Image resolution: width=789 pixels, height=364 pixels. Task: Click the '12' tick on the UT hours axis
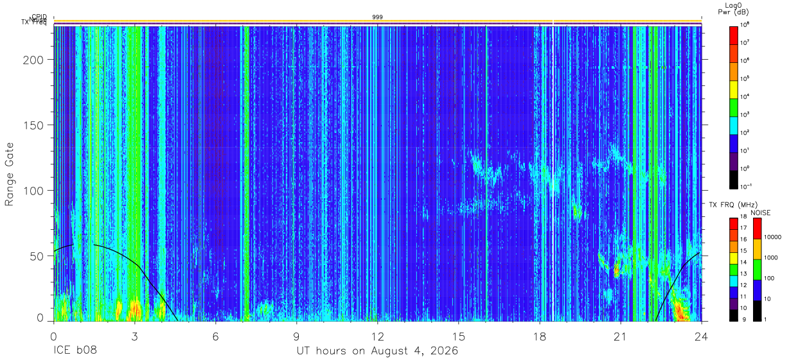[377, 335]
